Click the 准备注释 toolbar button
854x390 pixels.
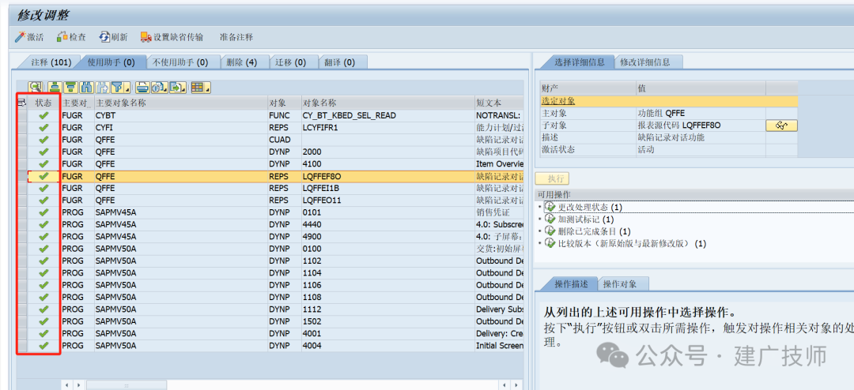[x=236, y=37]
